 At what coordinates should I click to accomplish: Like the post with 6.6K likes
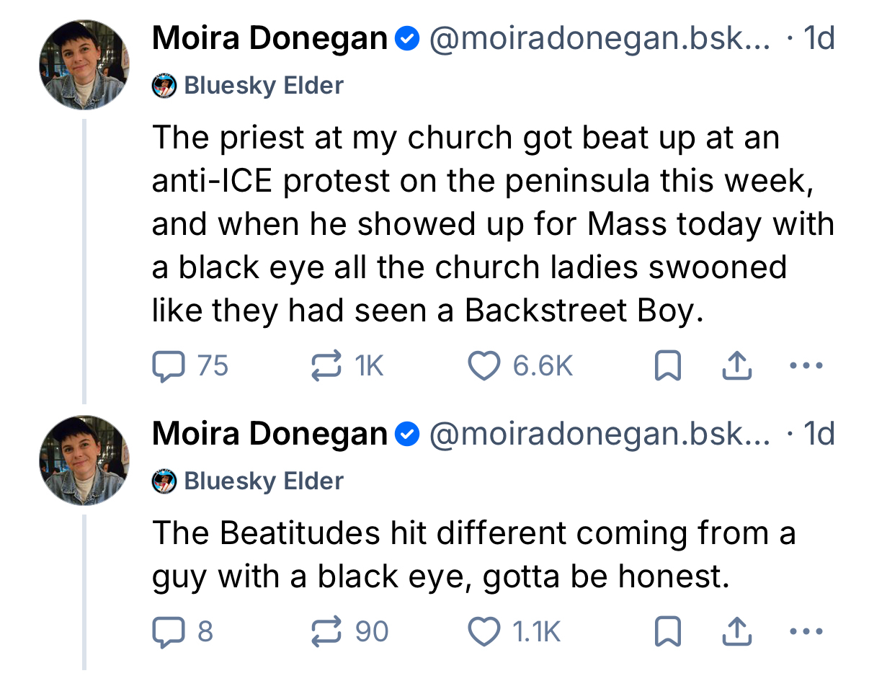(x=485, y=367)
